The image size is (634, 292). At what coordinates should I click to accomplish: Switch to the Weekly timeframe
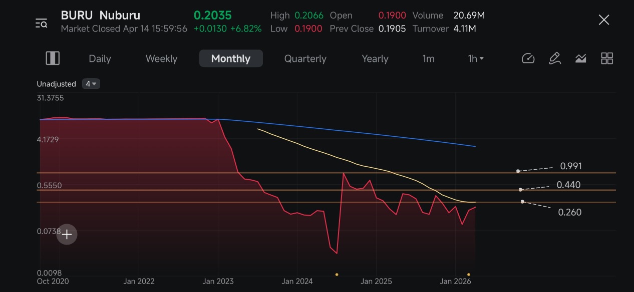[161, 58]
